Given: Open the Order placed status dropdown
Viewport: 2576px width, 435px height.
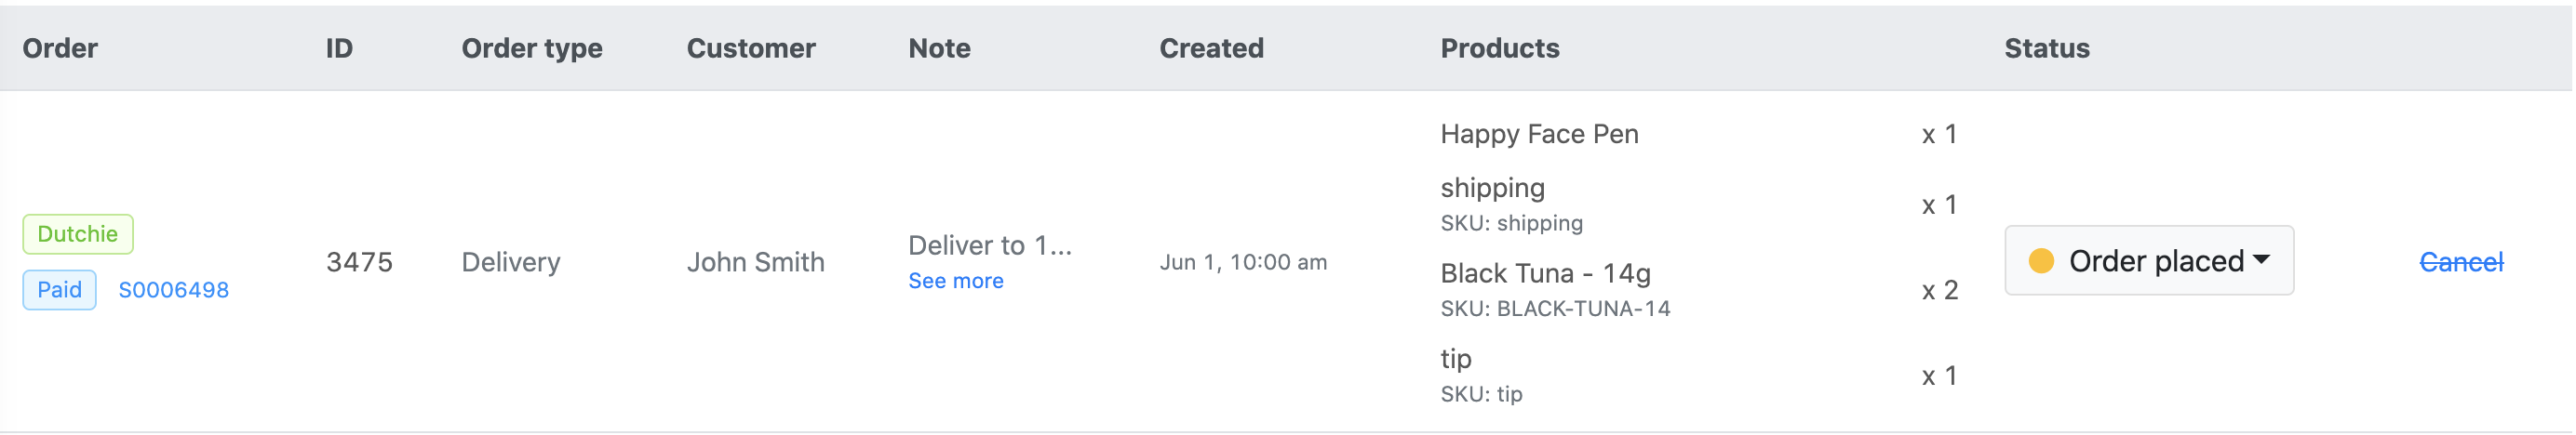Looking at the screenshot, I should pos(2148,261).
